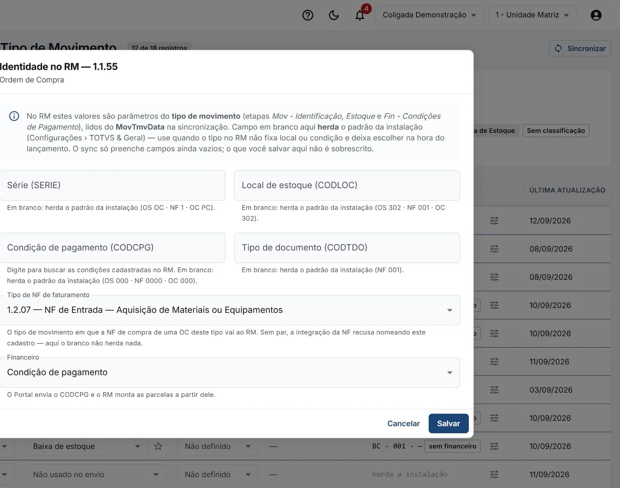Click the herda a instalação text
Image resolution: width=620 pixels, height=488 pixels.
[x=410, y=474]
